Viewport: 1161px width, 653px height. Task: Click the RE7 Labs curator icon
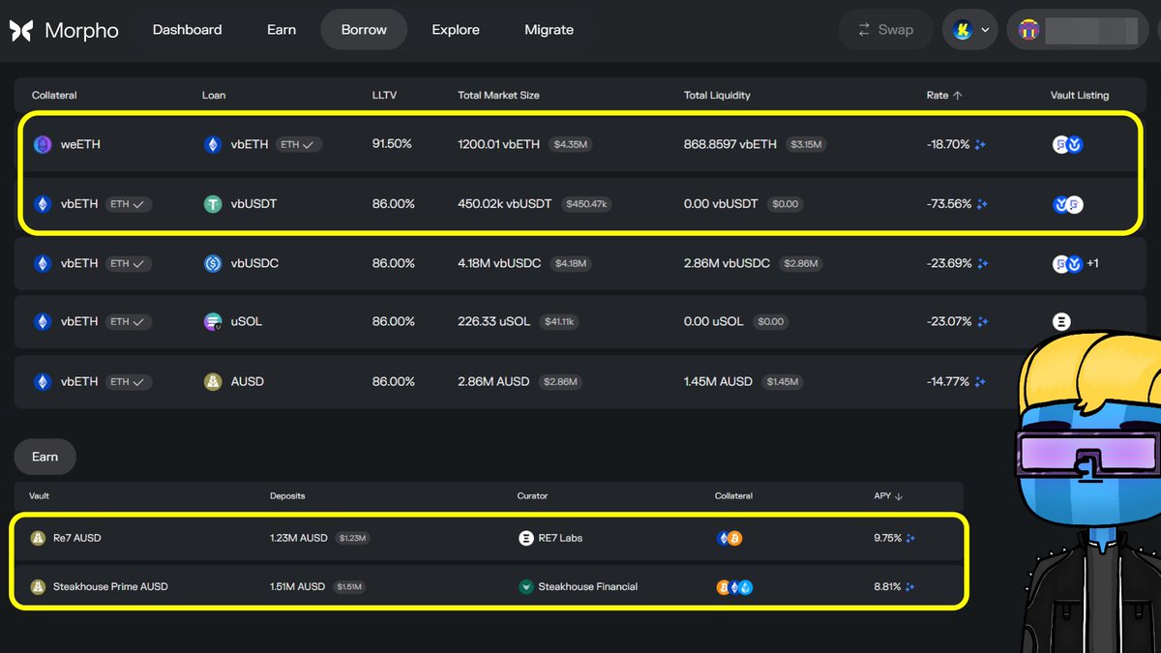point(526,538)
